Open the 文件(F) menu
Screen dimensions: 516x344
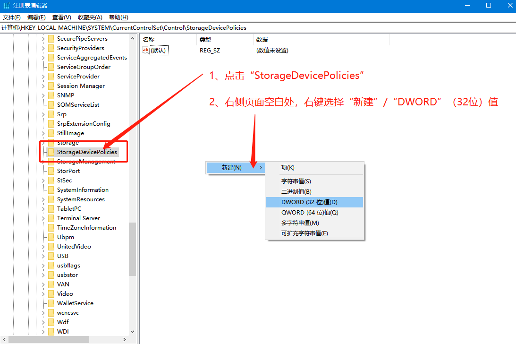click(11, 17)
